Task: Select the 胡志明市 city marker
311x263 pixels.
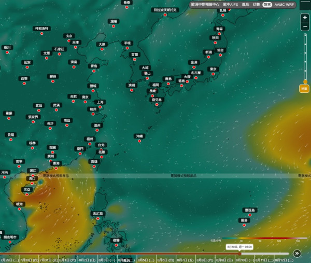Action: (x=10, y=242)
